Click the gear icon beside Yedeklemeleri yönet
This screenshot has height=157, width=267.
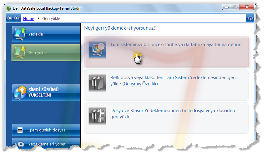coord(21,144)
